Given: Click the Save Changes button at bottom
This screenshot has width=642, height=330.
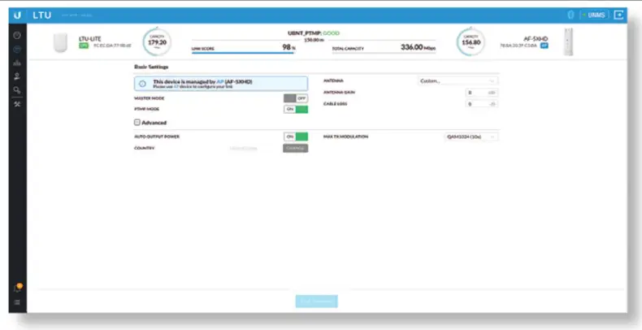Looking at the screenshot, I should tap(316, 302).
